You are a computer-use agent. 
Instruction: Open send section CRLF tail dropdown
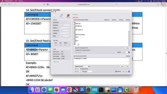pos(126,72)
